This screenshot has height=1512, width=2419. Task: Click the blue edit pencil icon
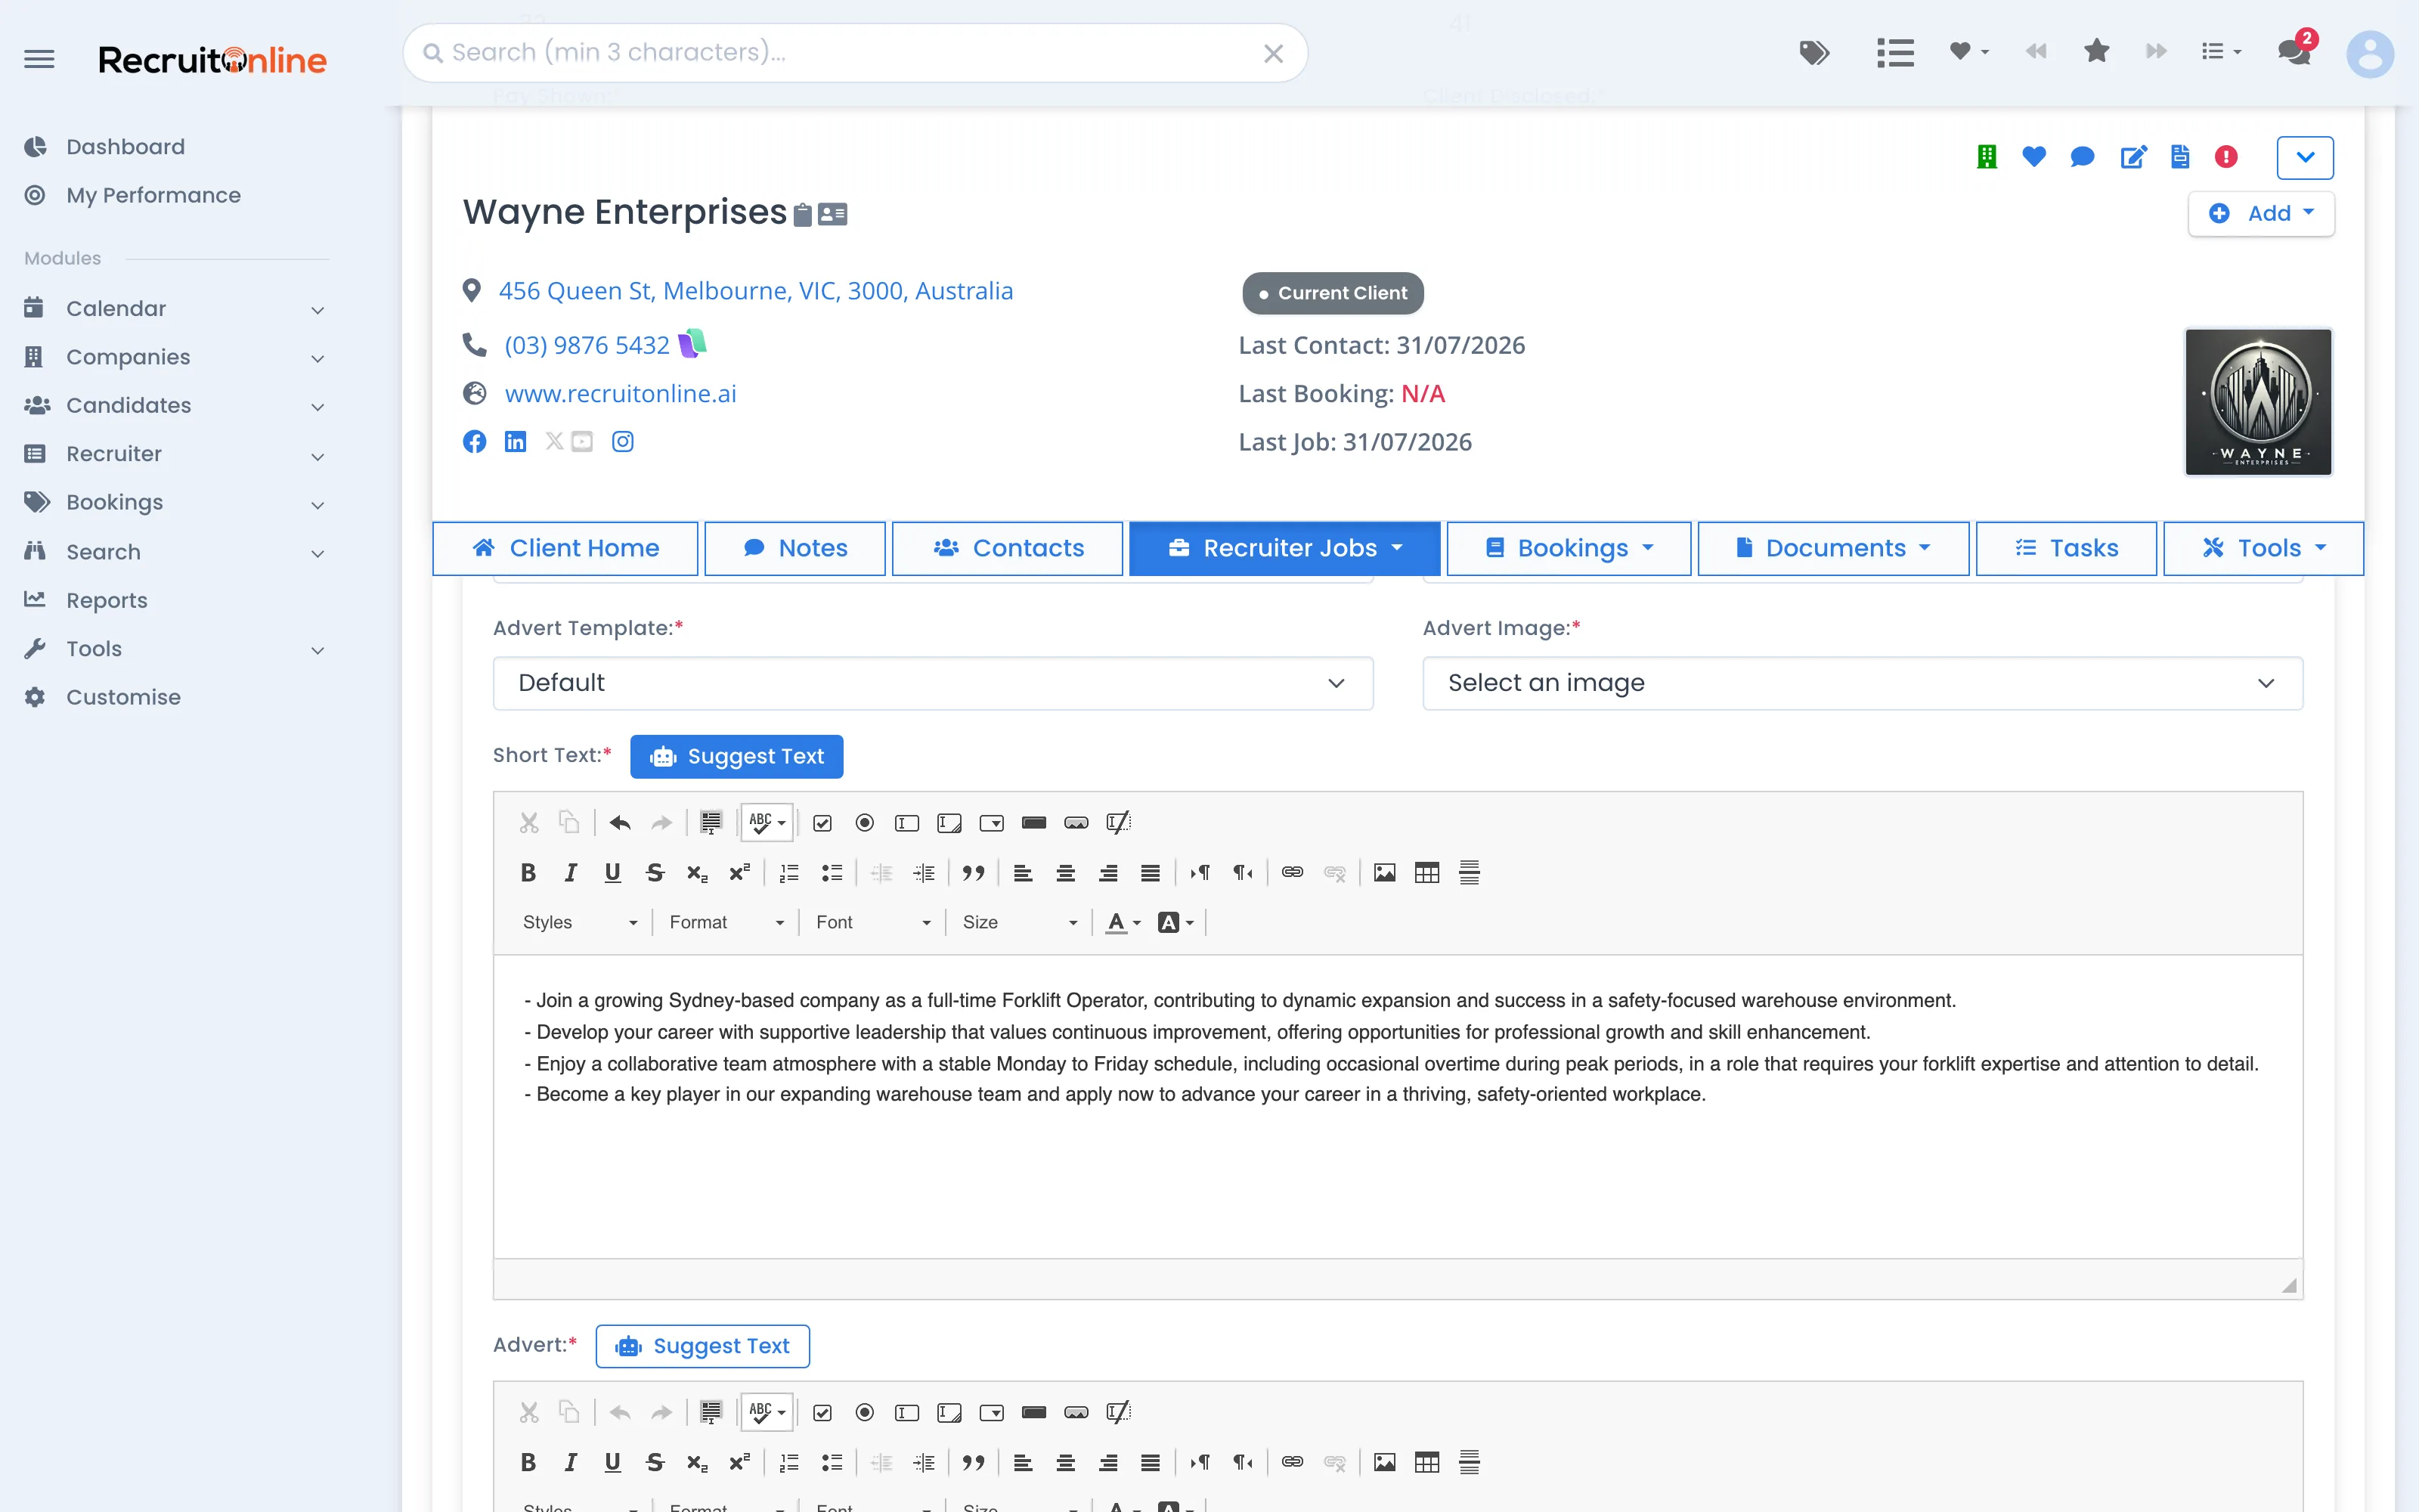pos(2132,157)
